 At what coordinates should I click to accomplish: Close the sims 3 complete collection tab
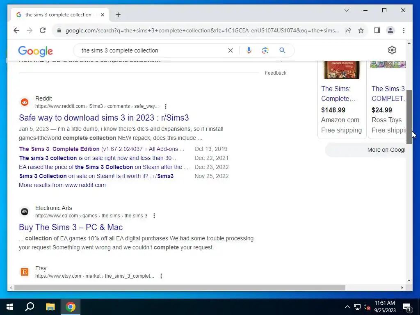pos(102,15)
